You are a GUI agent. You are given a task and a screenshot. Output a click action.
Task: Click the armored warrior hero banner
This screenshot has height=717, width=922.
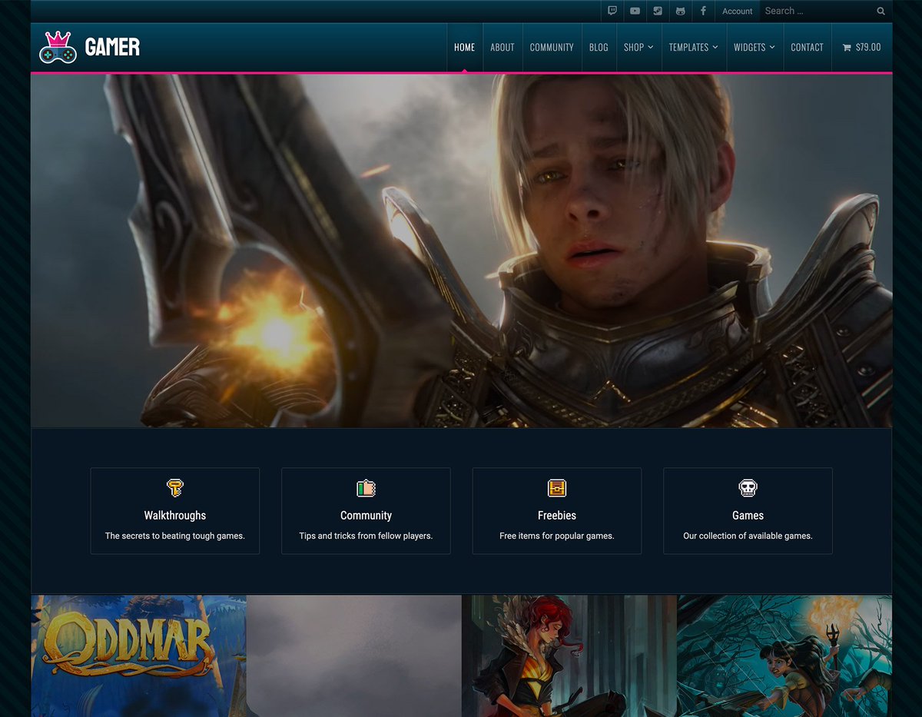pyautogui.click(x=462, y=251)
